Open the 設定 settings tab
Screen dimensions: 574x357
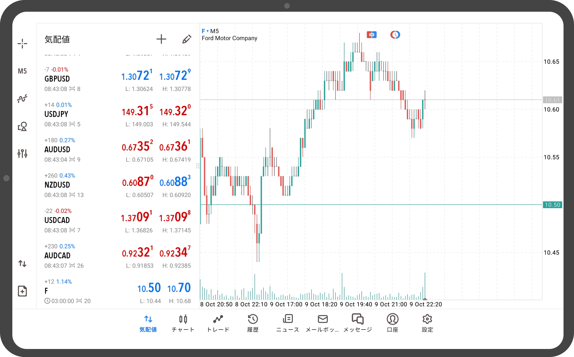click(x=427, y=323)
